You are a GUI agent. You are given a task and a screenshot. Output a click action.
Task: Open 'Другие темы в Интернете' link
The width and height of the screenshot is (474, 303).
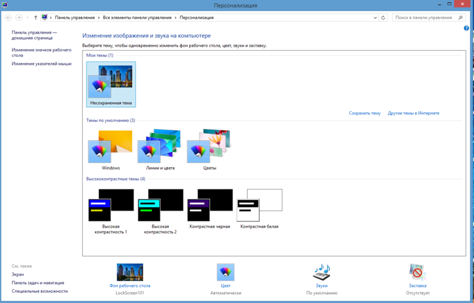click(413, 112)
